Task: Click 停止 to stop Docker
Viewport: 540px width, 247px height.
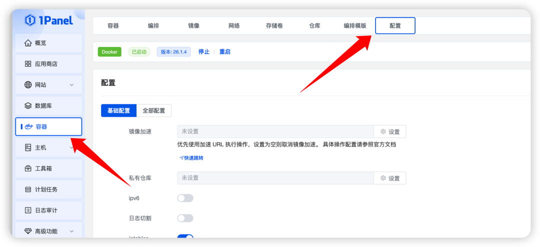Action: click(x=204, y=52)
